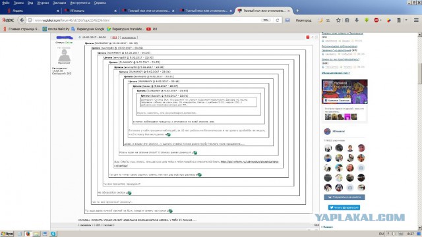Open the Новгород weather widget
422x237 pixels.
tap(303, 20)
